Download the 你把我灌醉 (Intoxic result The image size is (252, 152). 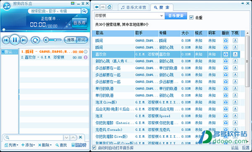click(x=235, y=123)
